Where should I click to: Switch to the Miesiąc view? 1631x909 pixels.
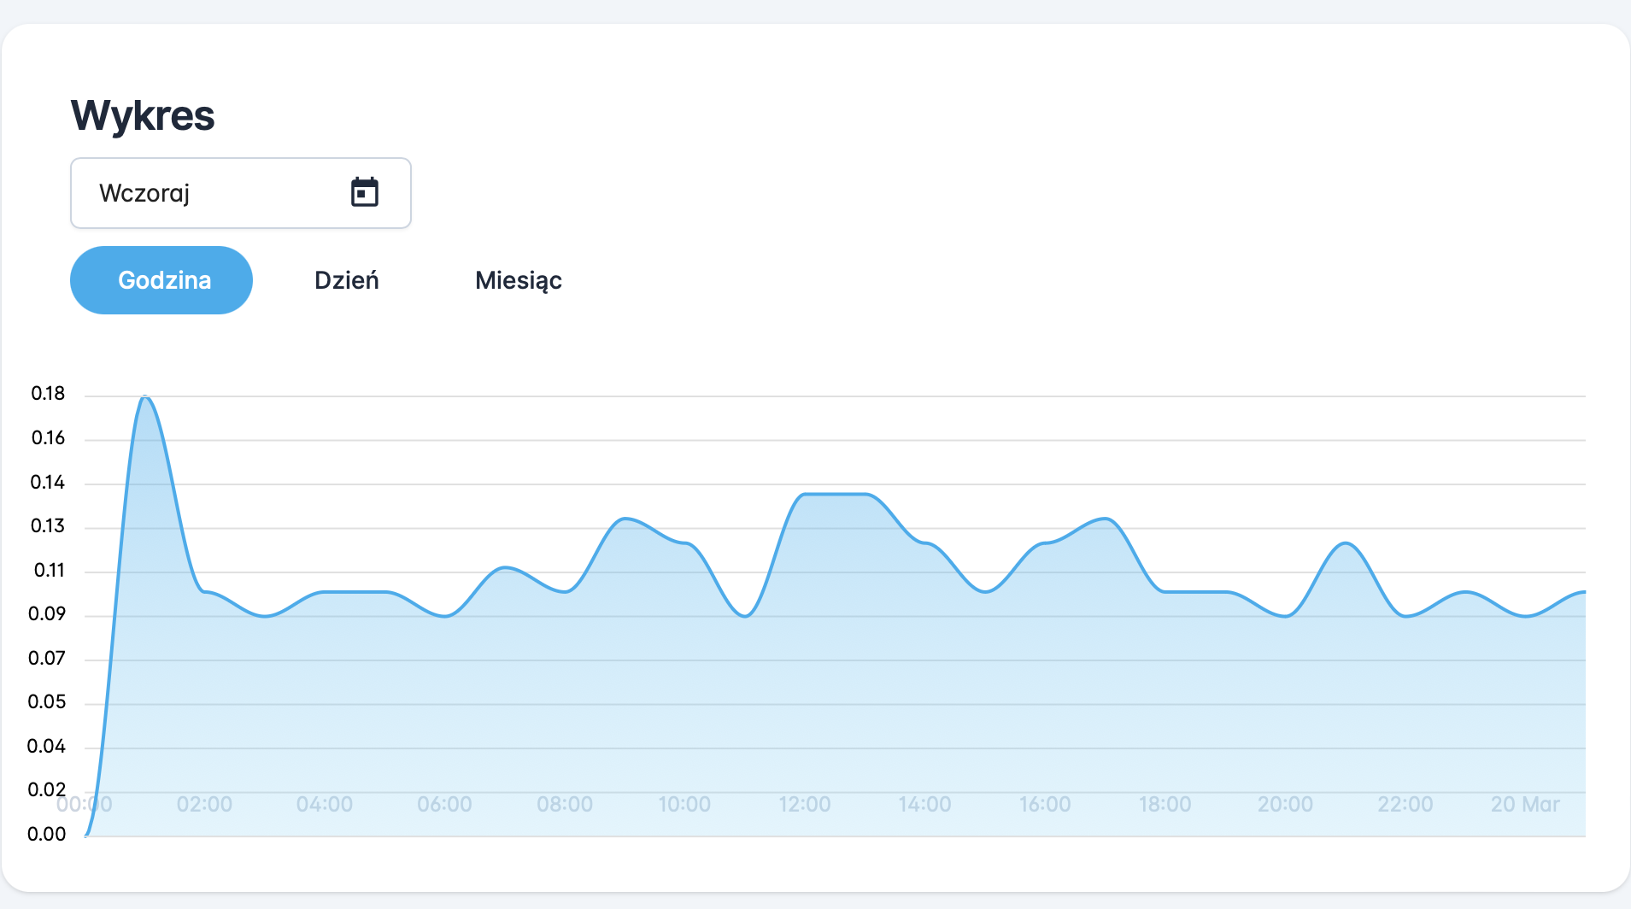click(x=518, y=280)
